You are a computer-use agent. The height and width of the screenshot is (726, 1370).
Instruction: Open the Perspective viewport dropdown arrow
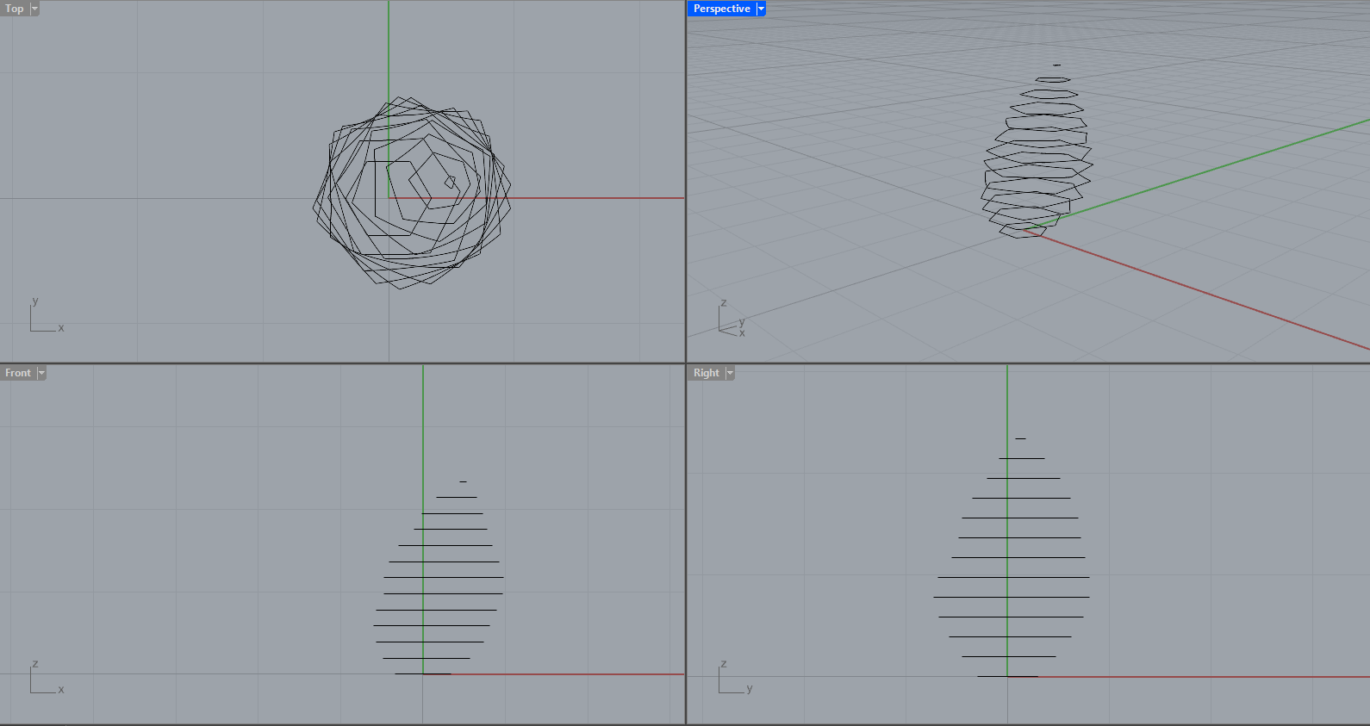coord(762,9)
